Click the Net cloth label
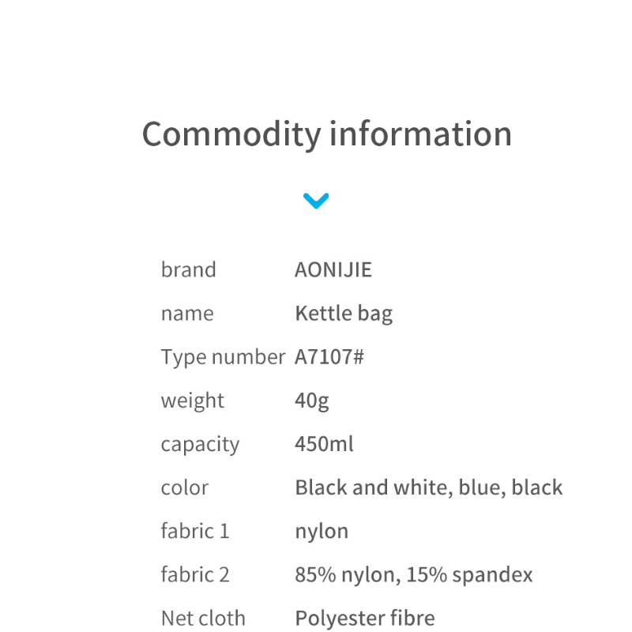This screenshot has width=632, height=632. (x=203, y=618)
